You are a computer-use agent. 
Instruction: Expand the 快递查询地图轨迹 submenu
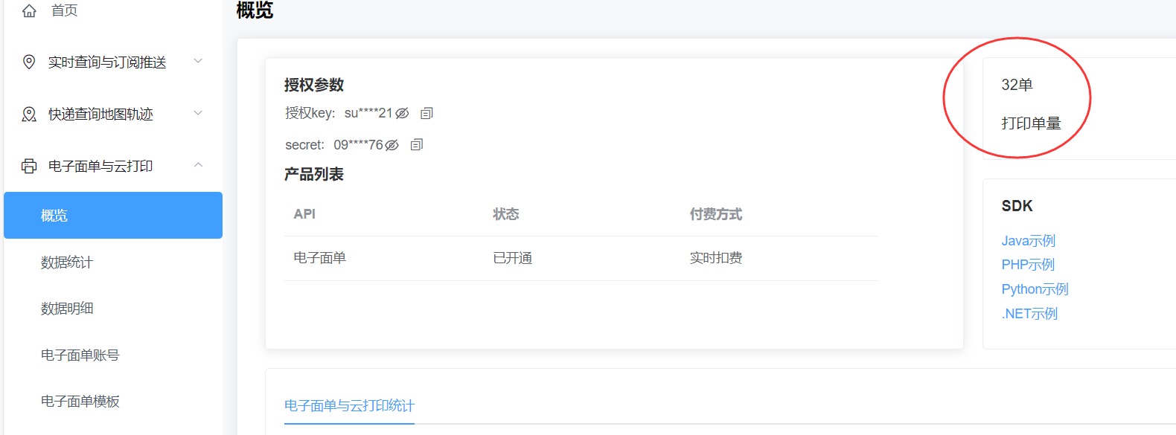point(198,113)
